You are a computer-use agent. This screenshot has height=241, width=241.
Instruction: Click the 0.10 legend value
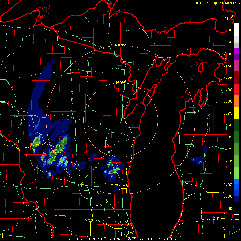pos(228,173)
